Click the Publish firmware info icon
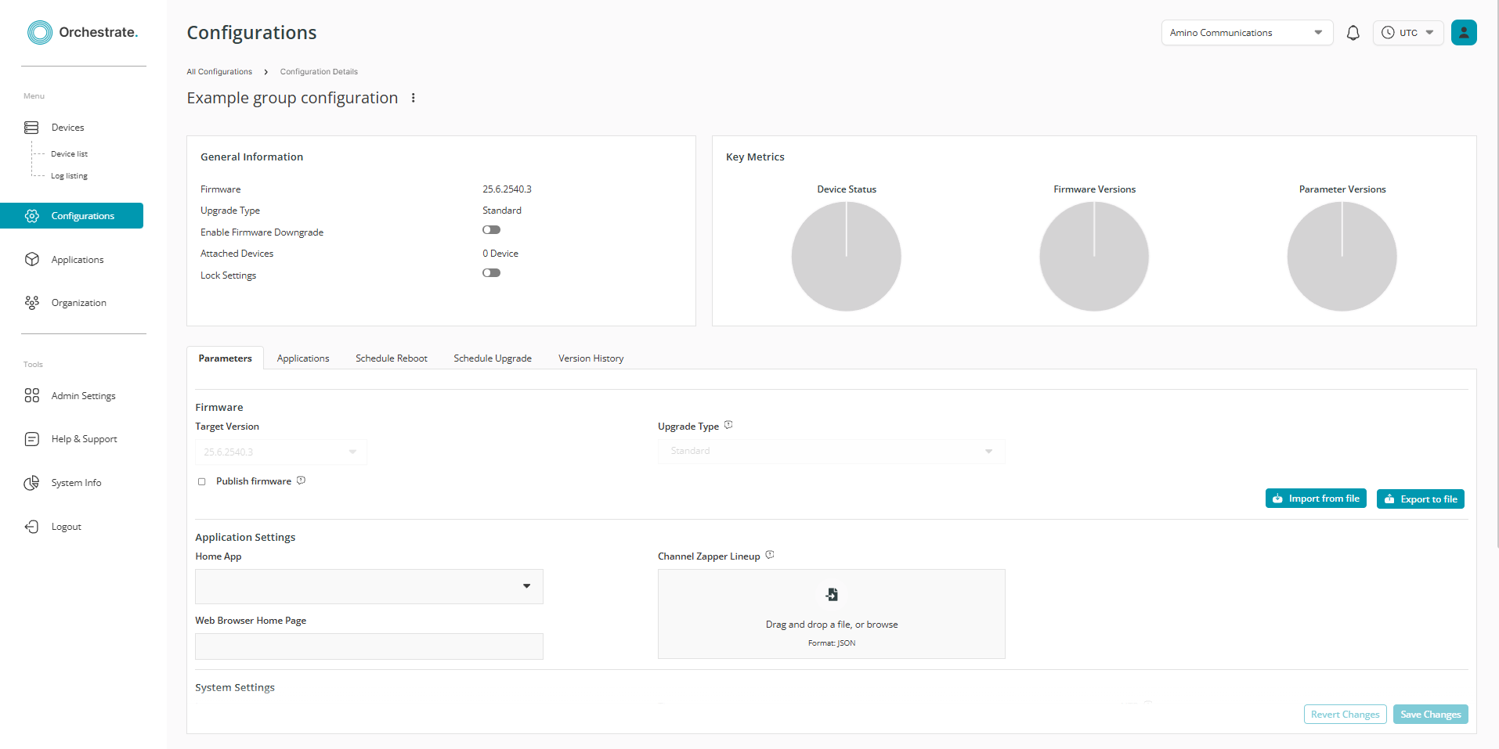The image size is (1499, 749). (301, 481)
